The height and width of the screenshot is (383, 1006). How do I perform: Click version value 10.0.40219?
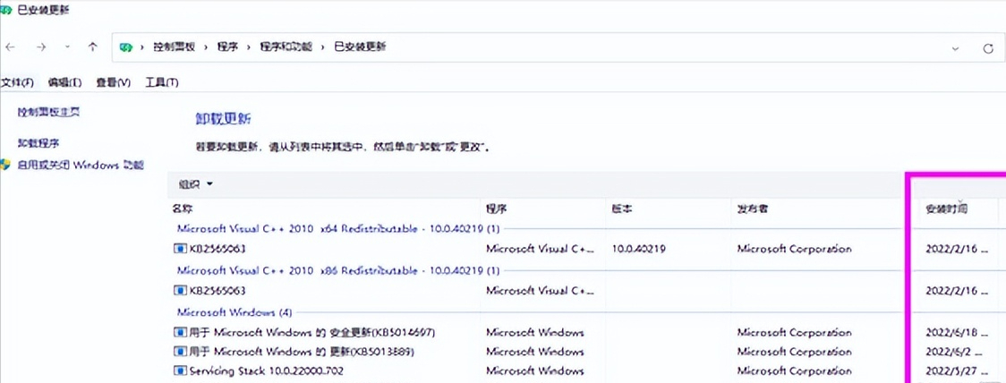[638, 249]
